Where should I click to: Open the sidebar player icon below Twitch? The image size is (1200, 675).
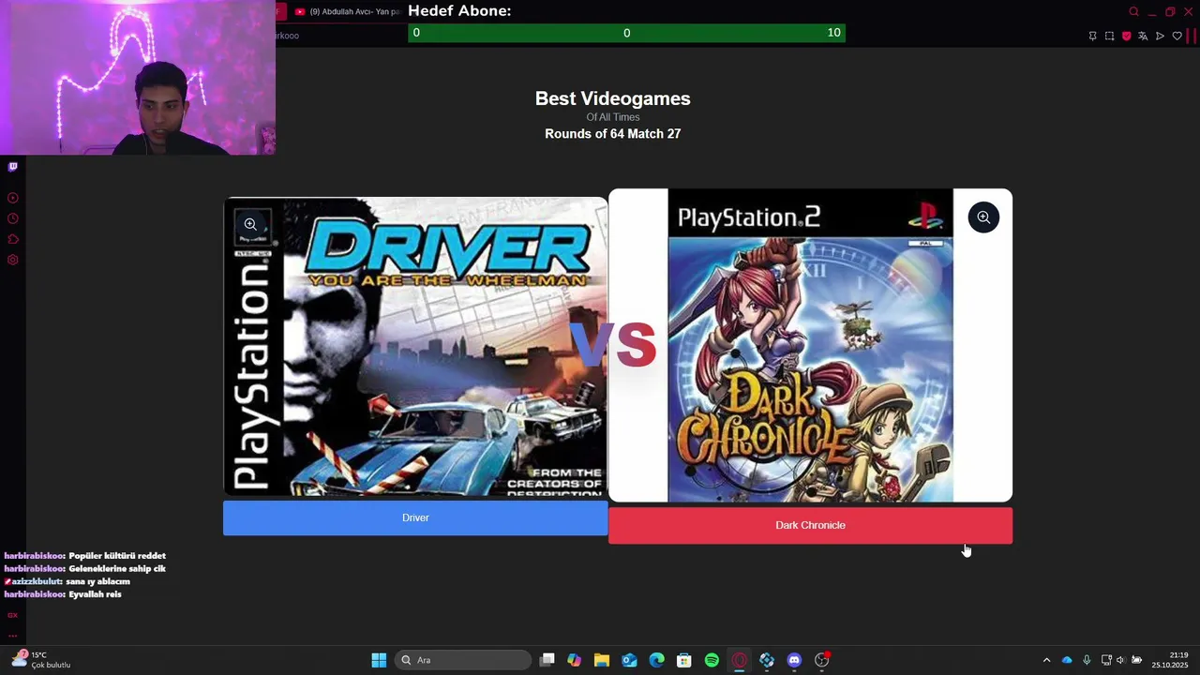click(13, 198)
